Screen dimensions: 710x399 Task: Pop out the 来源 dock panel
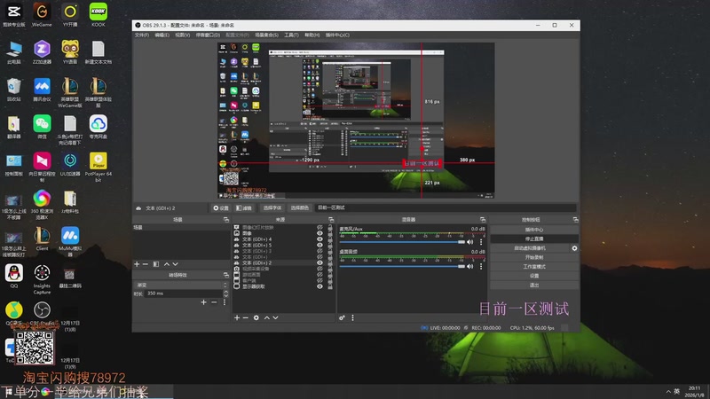tap(331, 220)
